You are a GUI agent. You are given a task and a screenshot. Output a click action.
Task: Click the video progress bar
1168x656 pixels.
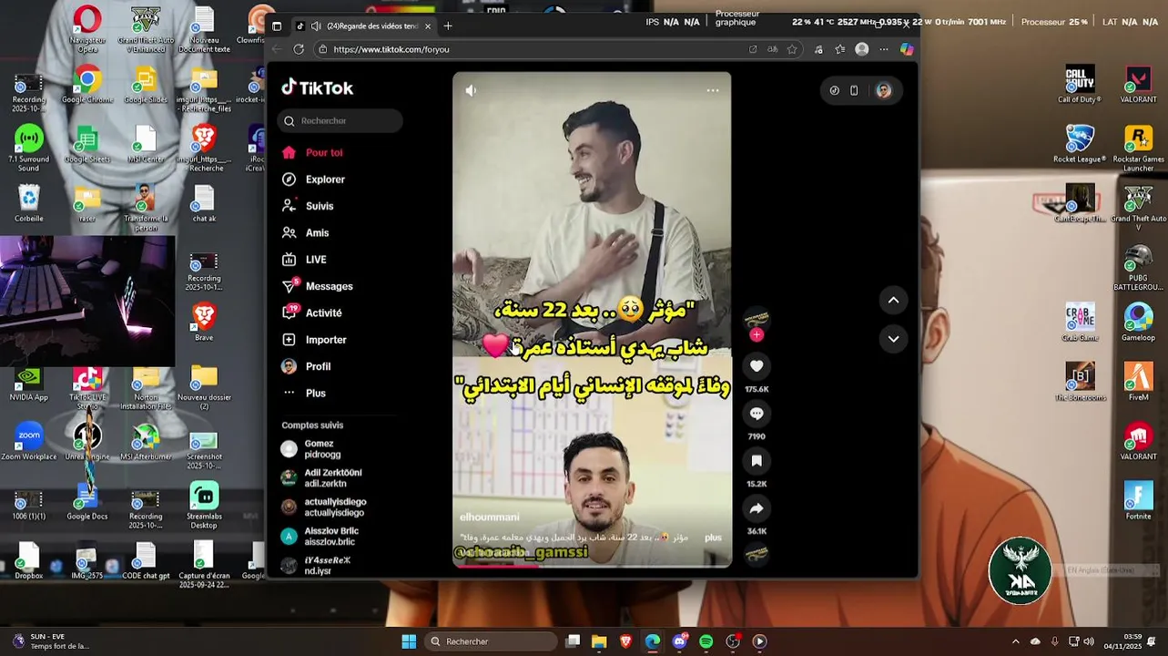(x=592, y=566)
